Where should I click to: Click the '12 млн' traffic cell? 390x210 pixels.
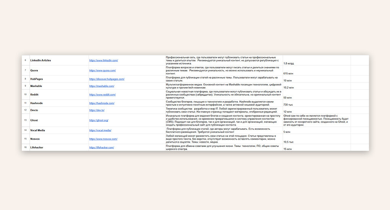click(x=317, y=110)
